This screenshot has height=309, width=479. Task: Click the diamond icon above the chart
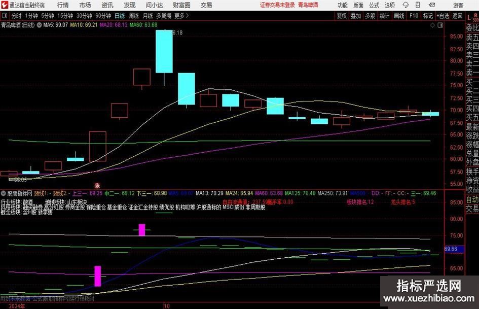pyautogui.click(x=432, y=25)
